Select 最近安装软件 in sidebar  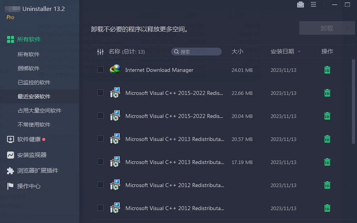[34, 96]
